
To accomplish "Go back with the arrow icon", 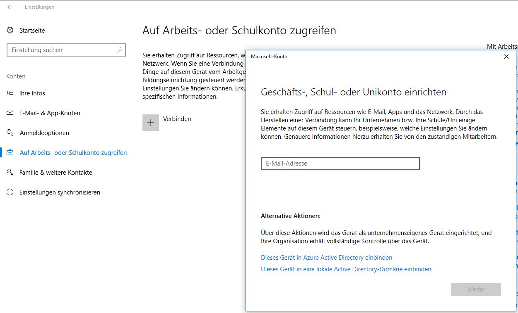I will [10, 7].
